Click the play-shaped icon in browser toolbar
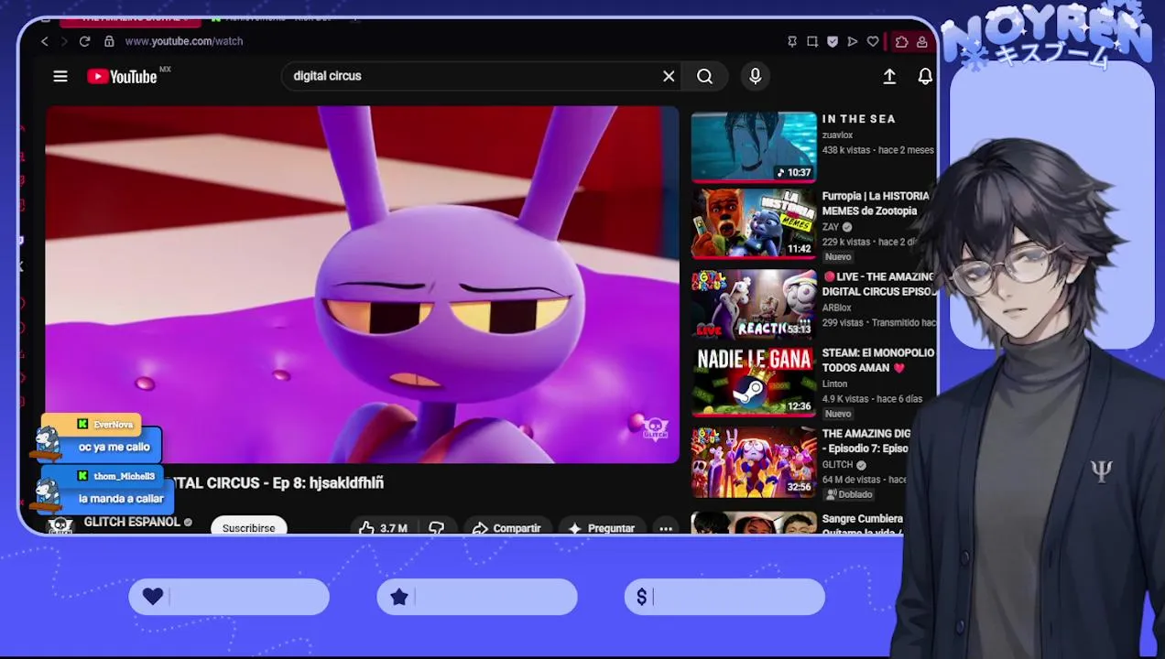The height and width of the screenshot is (659, 1165). click(853, 41)
